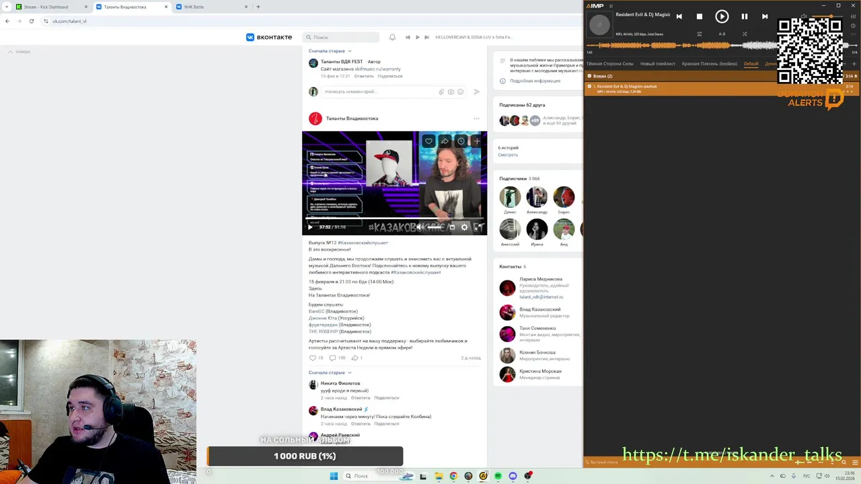Screen dimensions: 861x484
Task: Open #Казаковскийслушает hashtag after Выпуск №12
Action: tap(363, 243)
